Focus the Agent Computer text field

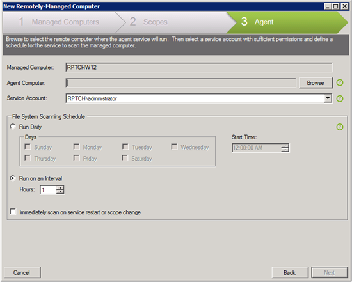click(x=180, y=83)
